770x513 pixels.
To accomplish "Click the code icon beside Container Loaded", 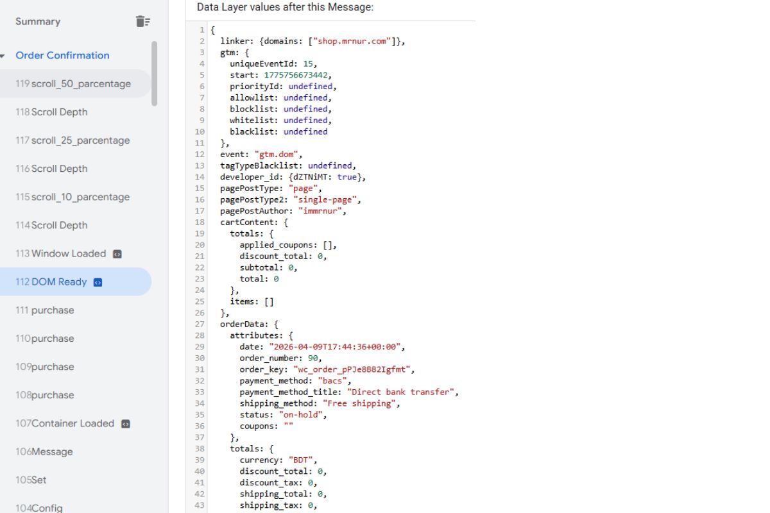I will pos(126,424).
